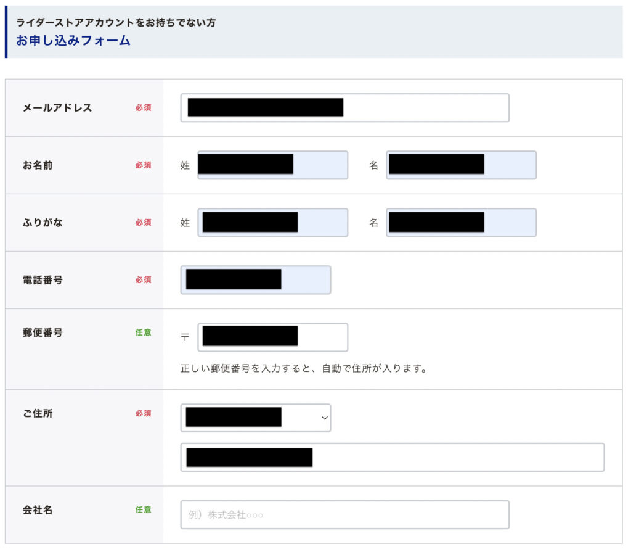Open the prefecture dropdown under ご住所

[x=255, y=418]
